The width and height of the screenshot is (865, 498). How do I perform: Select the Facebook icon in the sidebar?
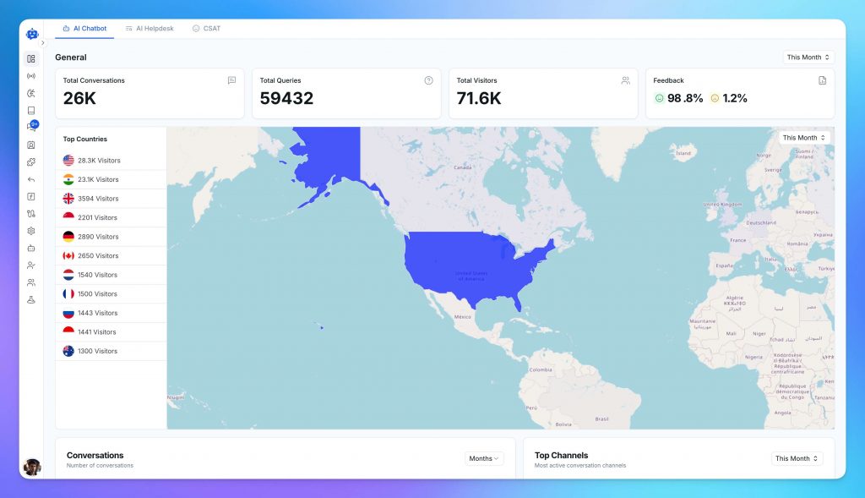(x=31, y=196)
